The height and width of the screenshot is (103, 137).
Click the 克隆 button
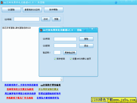pyautogui.click(x=56, y=19)
